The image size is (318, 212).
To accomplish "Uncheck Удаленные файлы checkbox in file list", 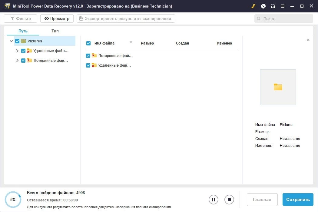I will tap(88, 65).
